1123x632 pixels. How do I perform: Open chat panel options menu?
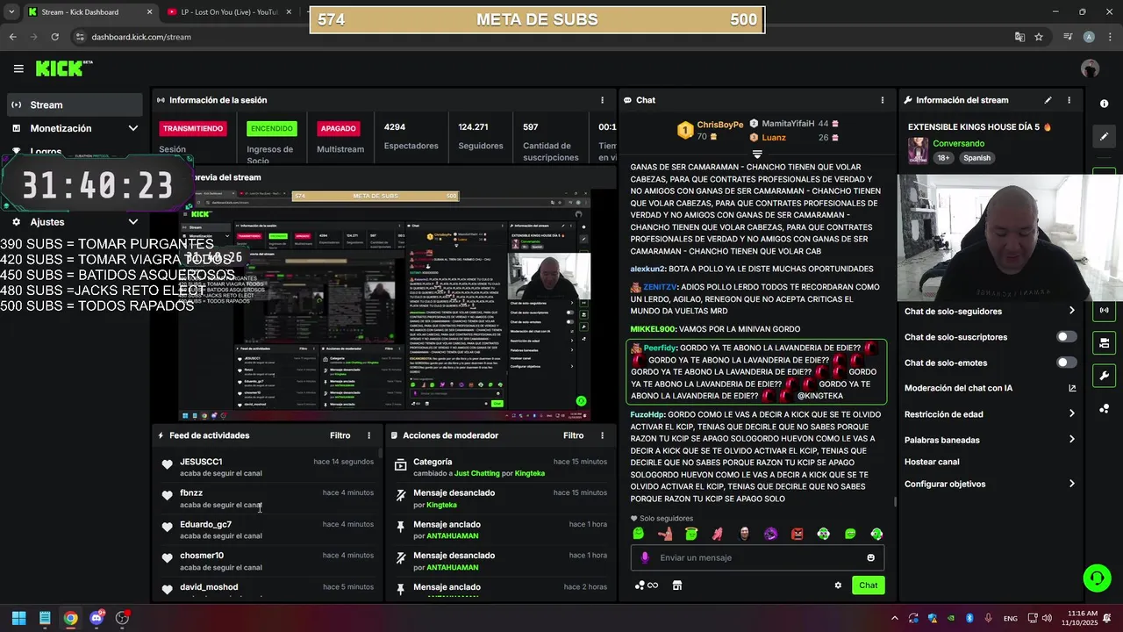point(883,100)
